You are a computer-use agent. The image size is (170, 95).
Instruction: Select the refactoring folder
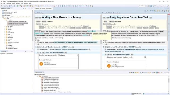point(10,37)
